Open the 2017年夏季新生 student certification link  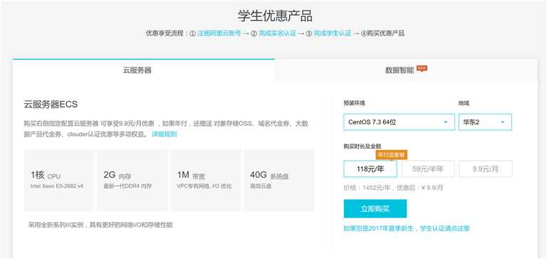pos(407,228)
